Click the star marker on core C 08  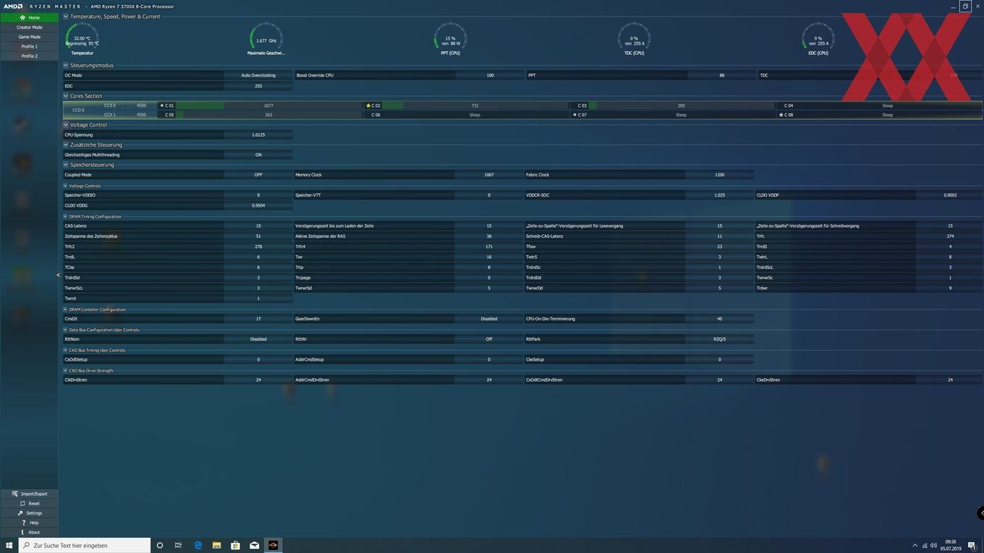781,115
